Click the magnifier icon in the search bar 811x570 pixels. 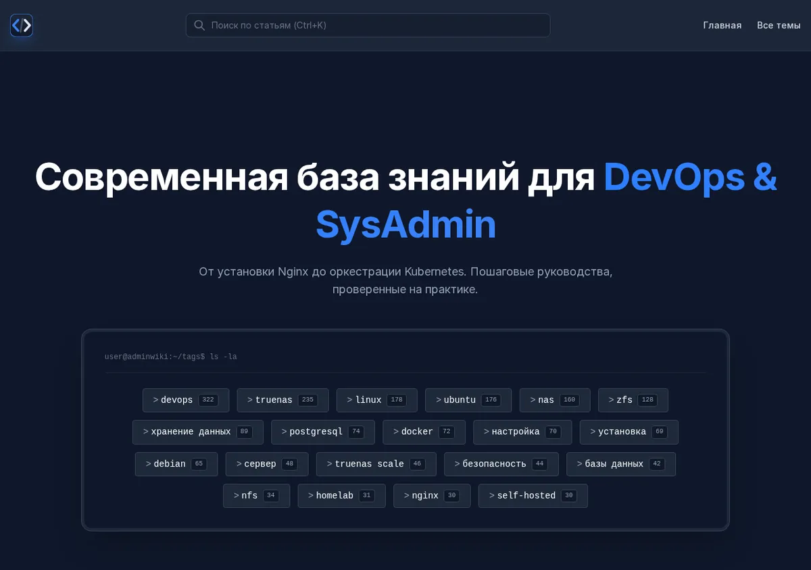click(199, 26)
